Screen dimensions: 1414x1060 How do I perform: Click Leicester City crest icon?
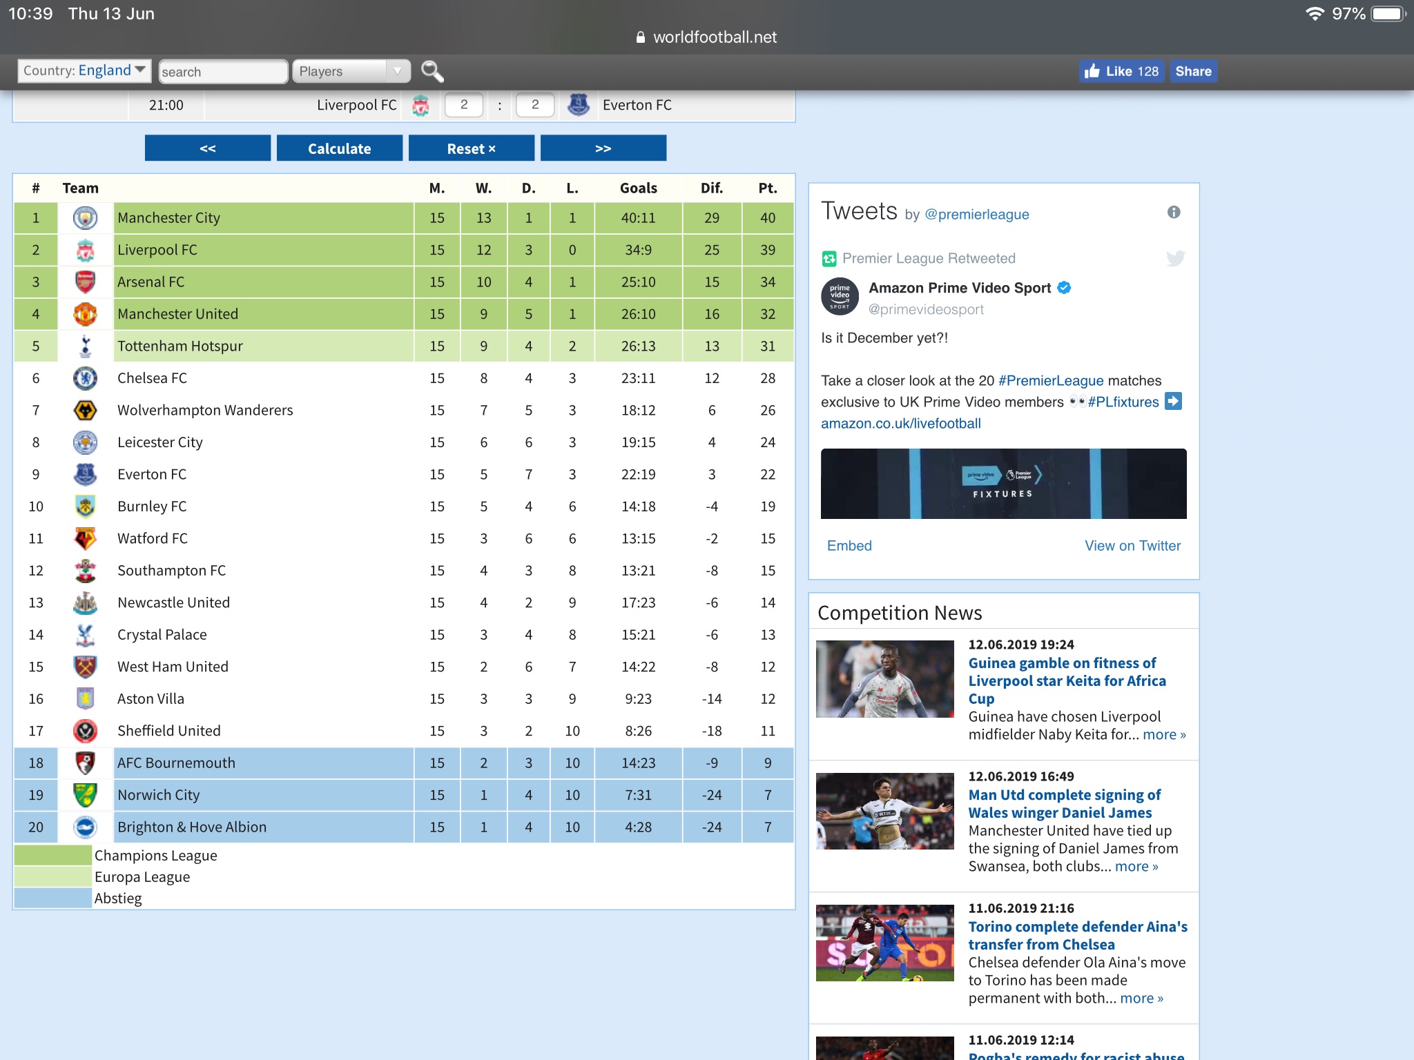(85, 442)
